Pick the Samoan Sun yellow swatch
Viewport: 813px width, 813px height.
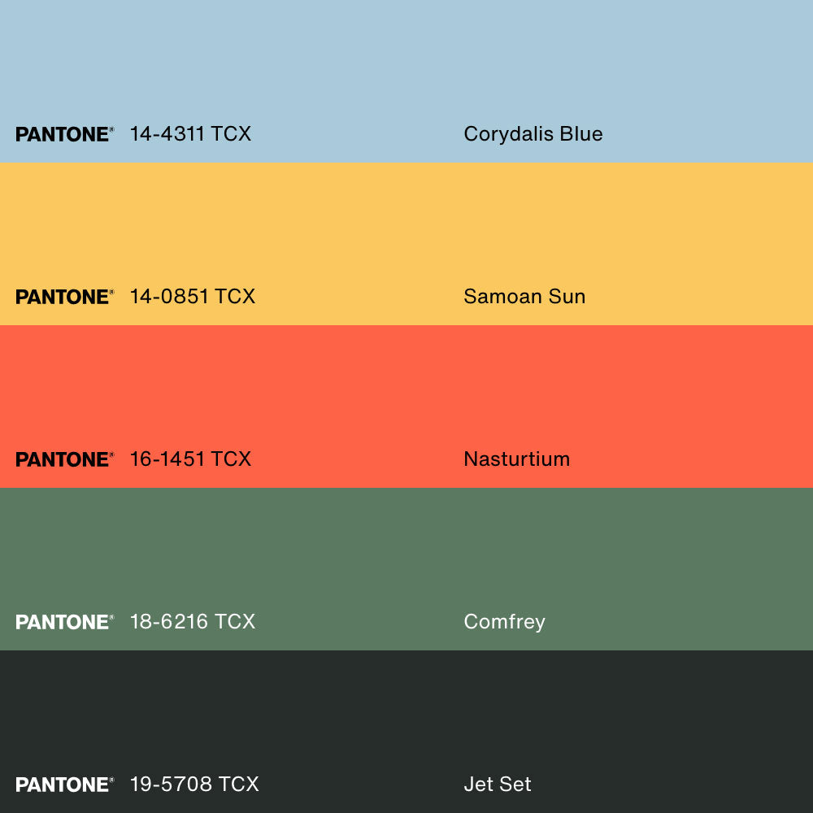click(x=406, y=228)
